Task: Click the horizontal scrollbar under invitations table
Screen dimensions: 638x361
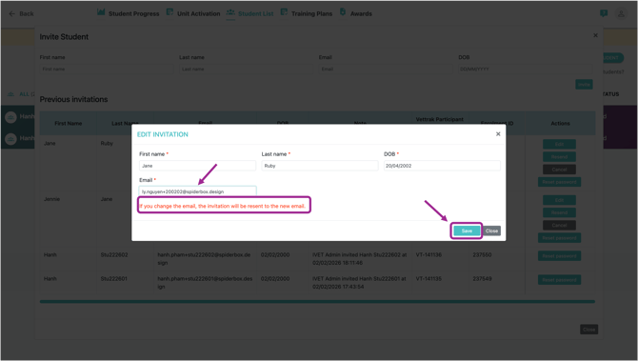Action: (317, 302)
